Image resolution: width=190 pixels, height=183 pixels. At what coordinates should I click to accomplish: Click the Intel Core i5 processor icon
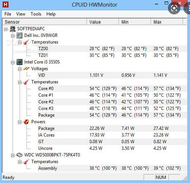20,62
